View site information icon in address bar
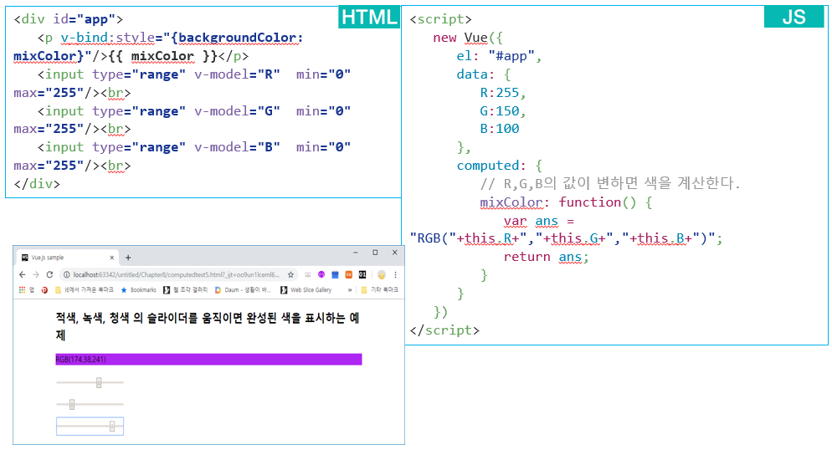The image size is (832, 450). 66,274
